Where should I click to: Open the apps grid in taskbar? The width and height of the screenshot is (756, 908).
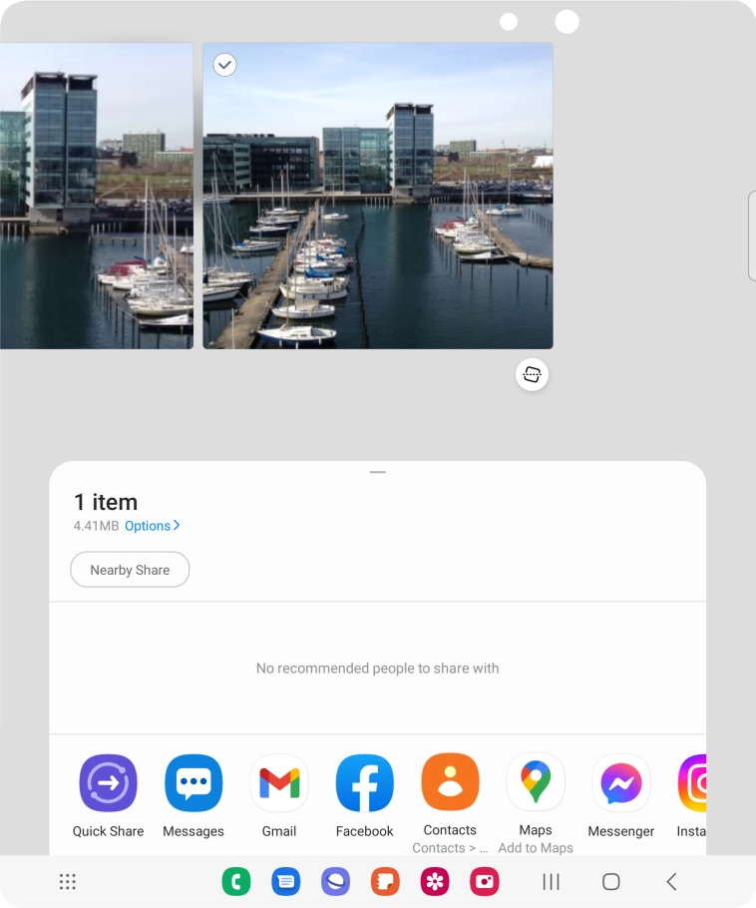coord(68,882)
